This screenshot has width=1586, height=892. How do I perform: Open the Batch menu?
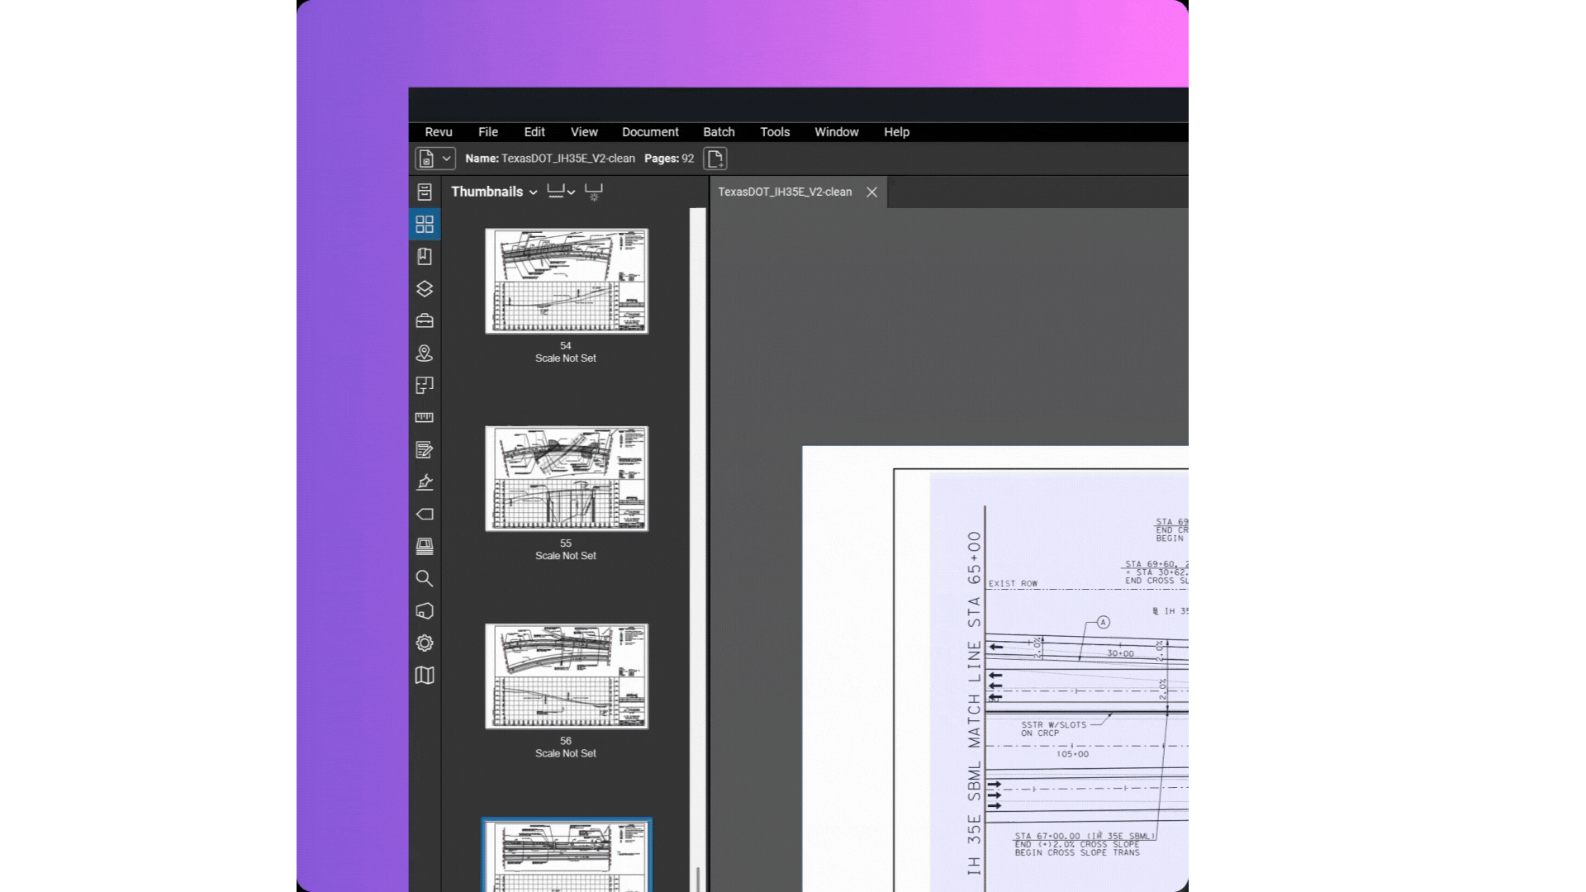pos(719,132)
